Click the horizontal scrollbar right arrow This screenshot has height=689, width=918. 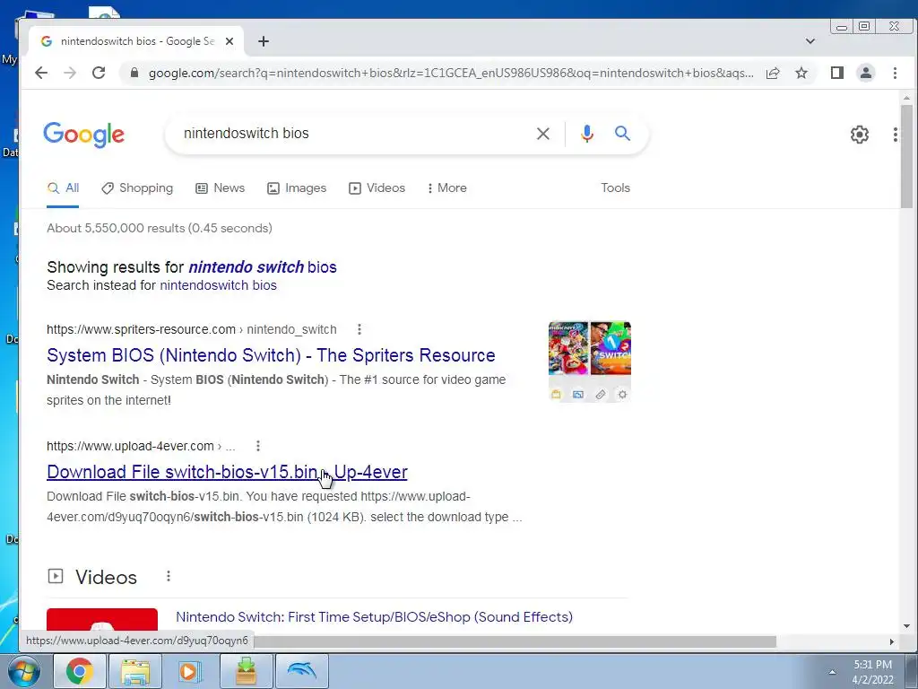click(x=892, y=641)
